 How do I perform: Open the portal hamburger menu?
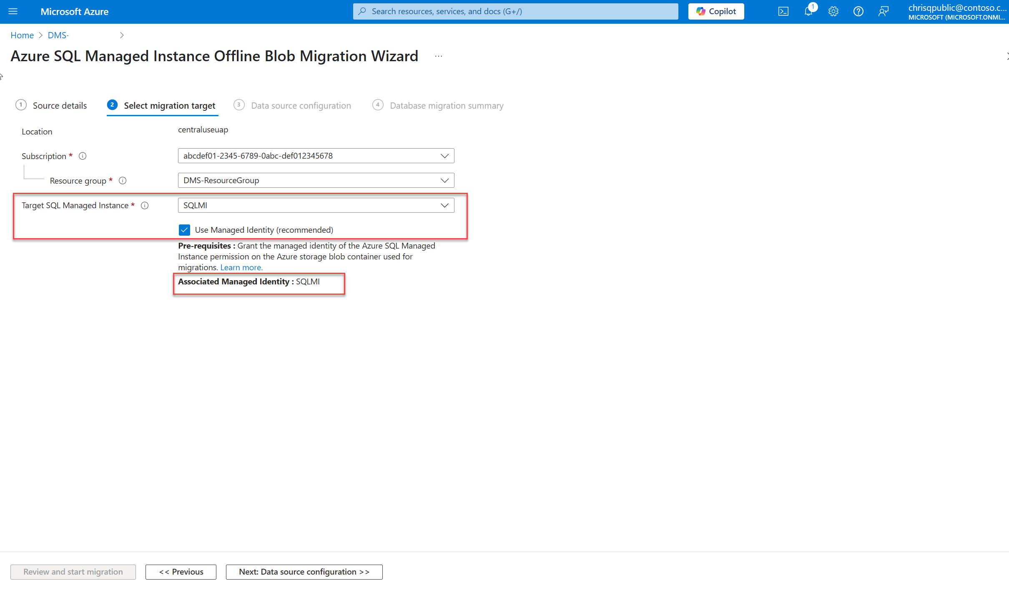click(13, 11)
